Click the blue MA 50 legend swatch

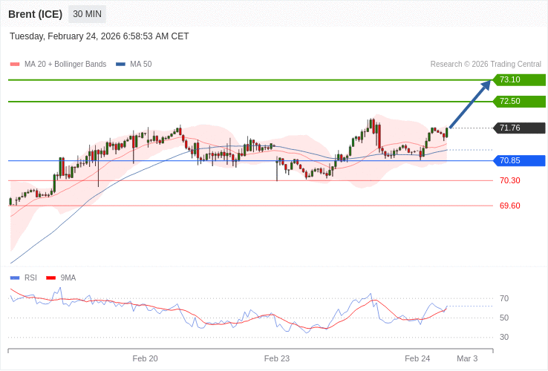coord(120,65)
